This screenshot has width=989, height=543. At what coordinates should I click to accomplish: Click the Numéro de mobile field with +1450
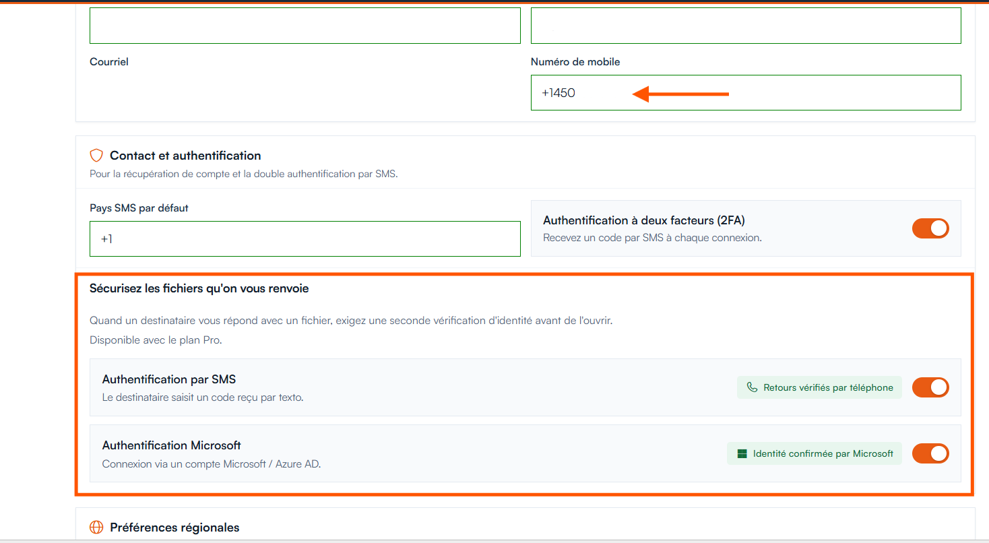pos(746,92)
